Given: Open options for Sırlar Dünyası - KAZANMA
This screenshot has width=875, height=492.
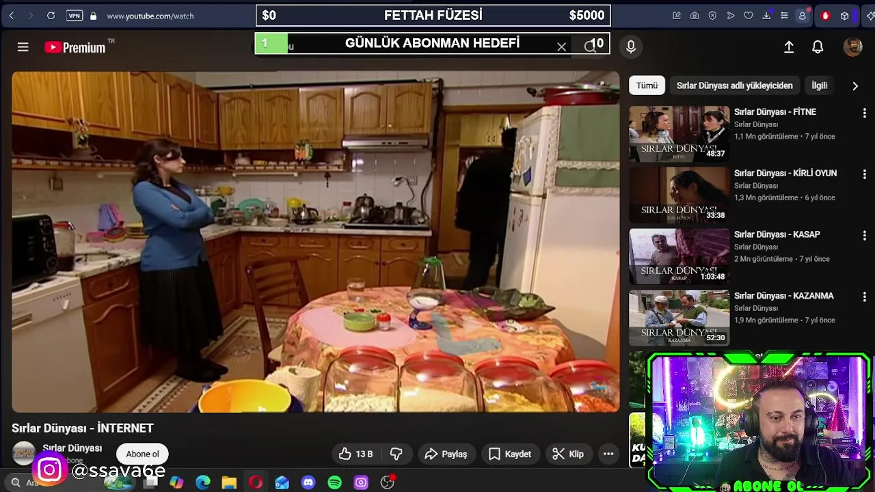Looking at the screenshot, I should click(x=864, y=297).
